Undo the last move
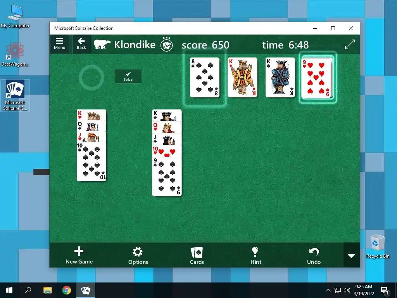This screenshot has height=298, width=397. (314, 255)
